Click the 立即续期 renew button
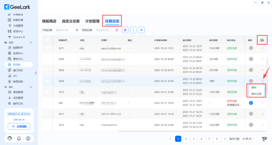 19,126
